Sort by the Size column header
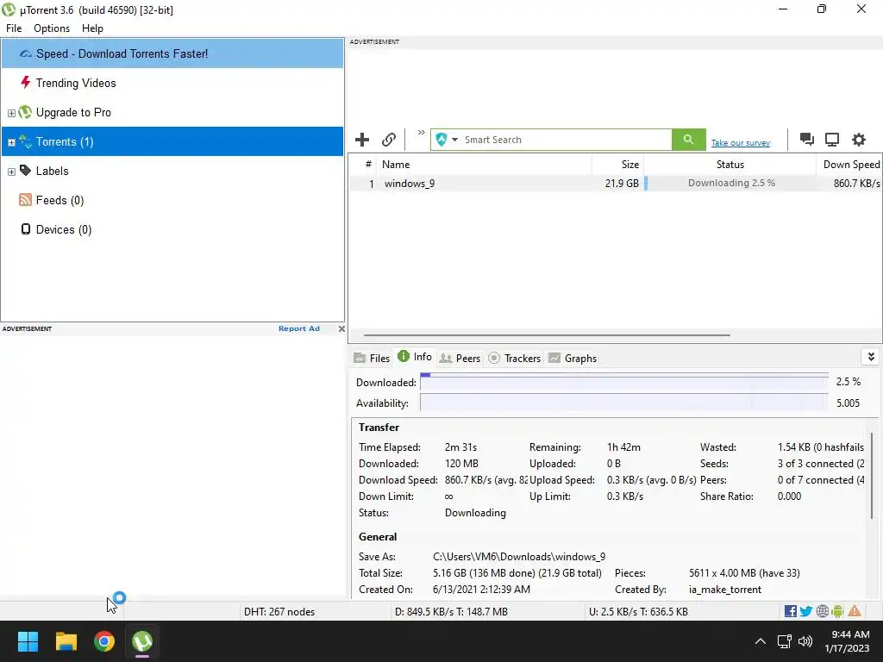The height and width of the screenshot is (662, 883). (617, 165)
